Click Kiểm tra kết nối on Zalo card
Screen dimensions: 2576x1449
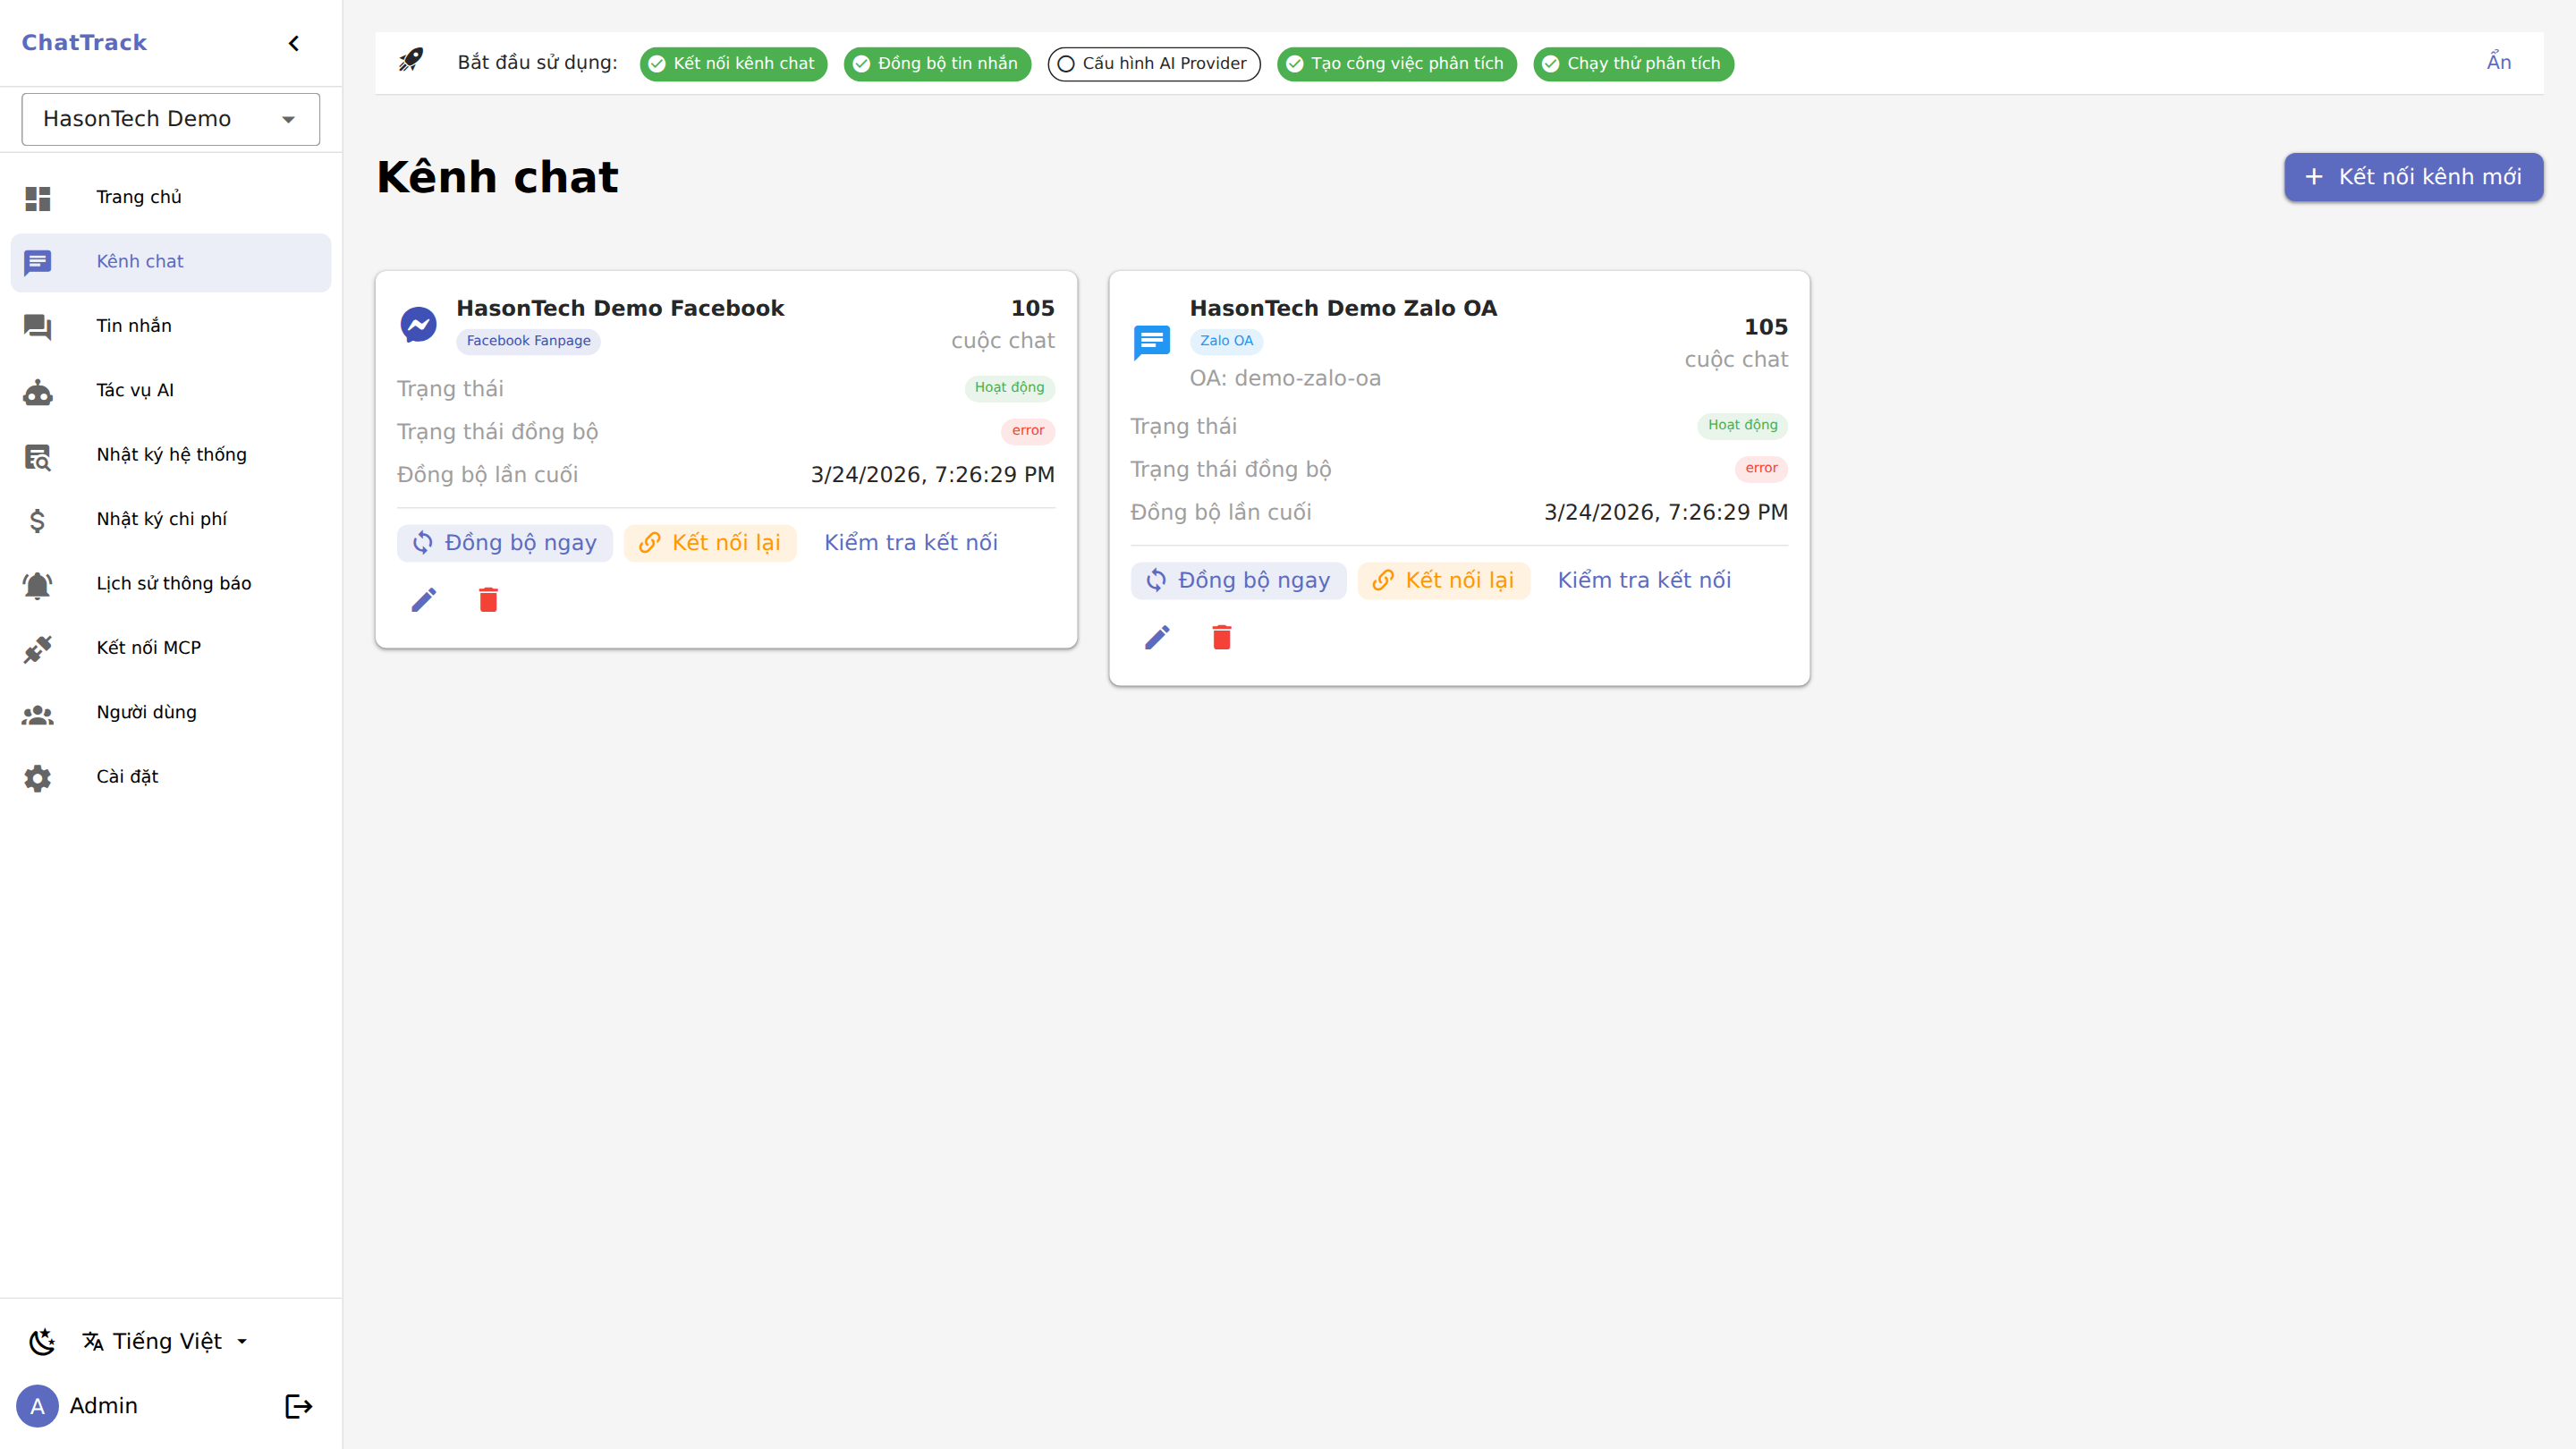(1643, 580)
